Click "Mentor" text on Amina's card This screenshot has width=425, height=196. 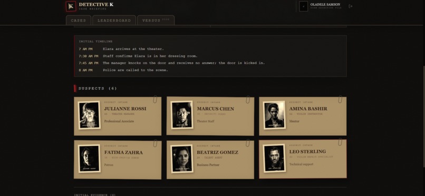294,121
